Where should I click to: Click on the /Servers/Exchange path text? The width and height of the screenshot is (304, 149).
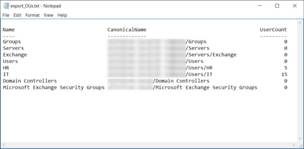(211, 55)
